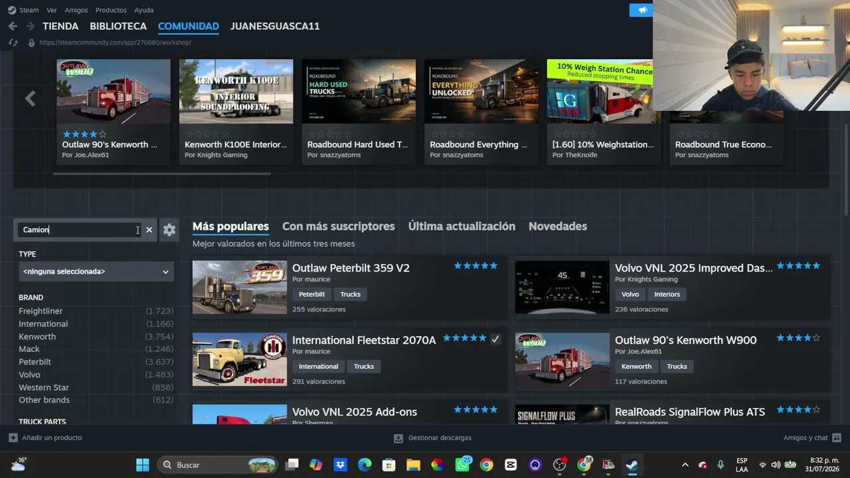Open Microsoft Store from the taskbar
This screenshot has width=850, height=478.
pyautogui.click(x=389, y=465)
